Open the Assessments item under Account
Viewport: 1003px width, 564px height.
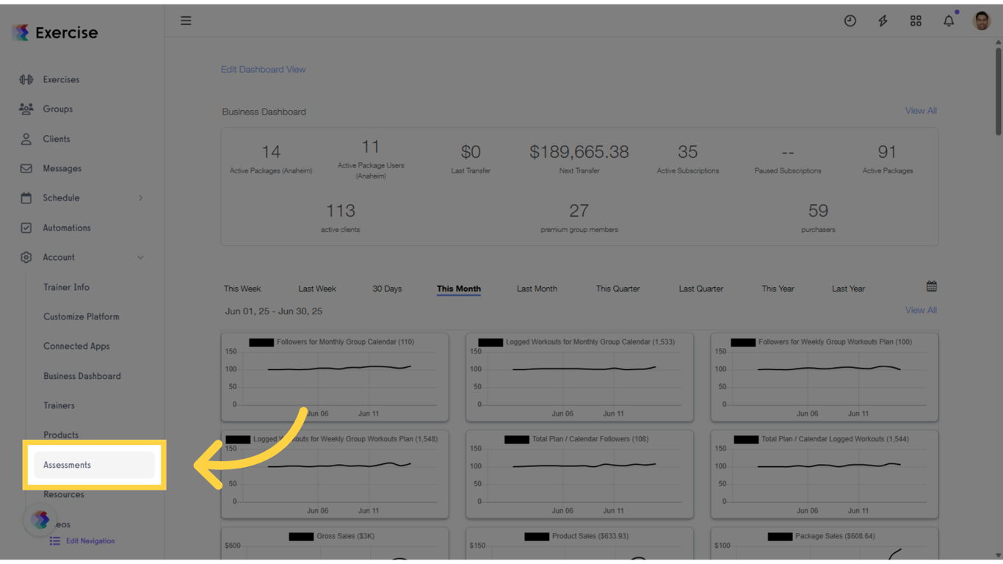(x=67, y=465)
